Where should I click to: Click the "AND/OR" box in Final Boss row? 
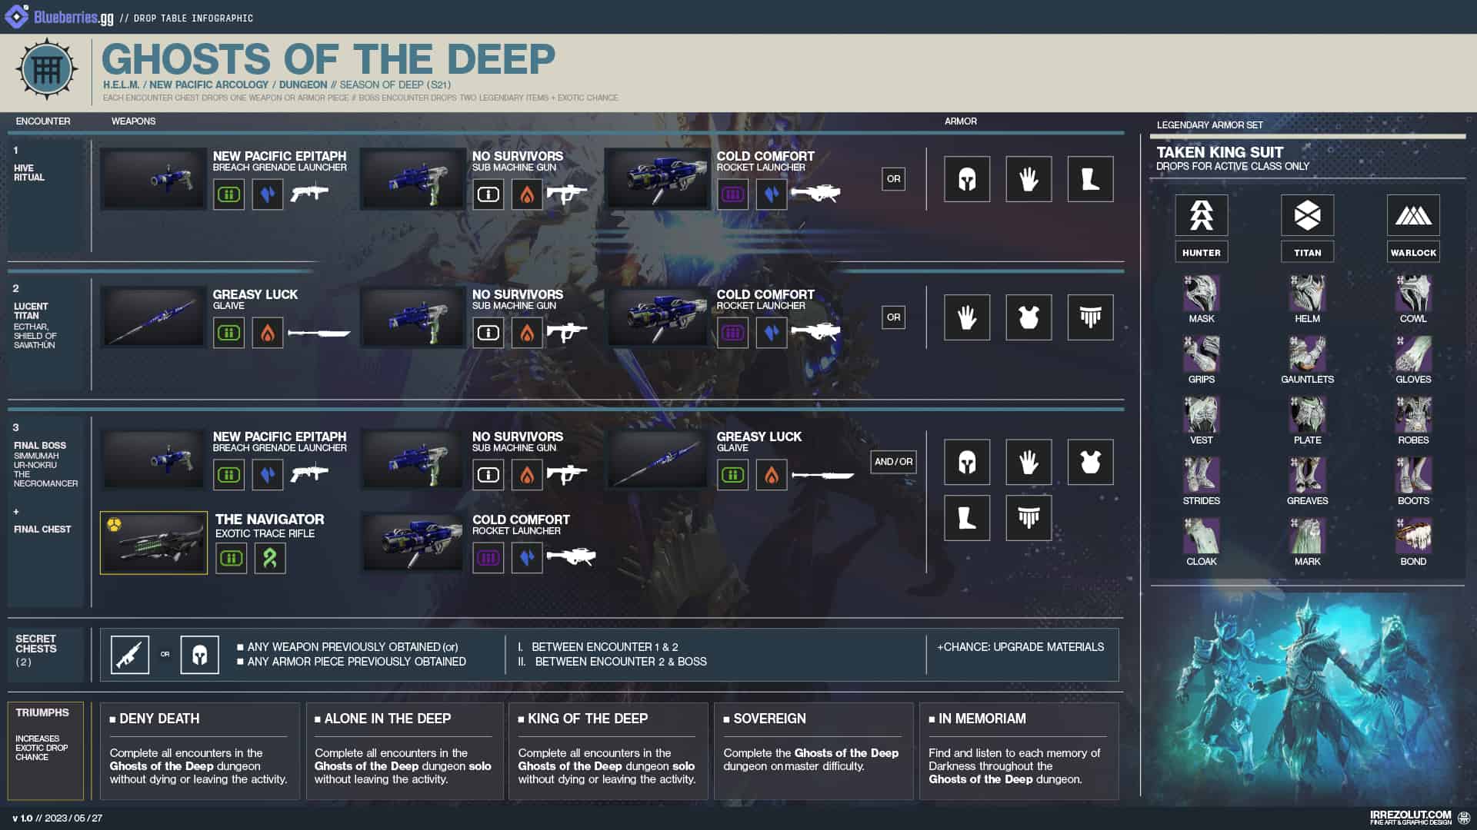point(893,462)
